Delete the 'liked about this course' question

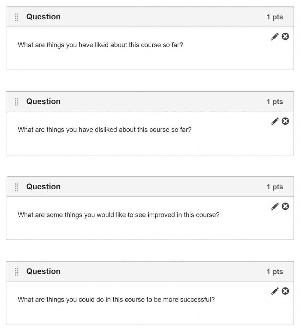click(x=286, y=36)
